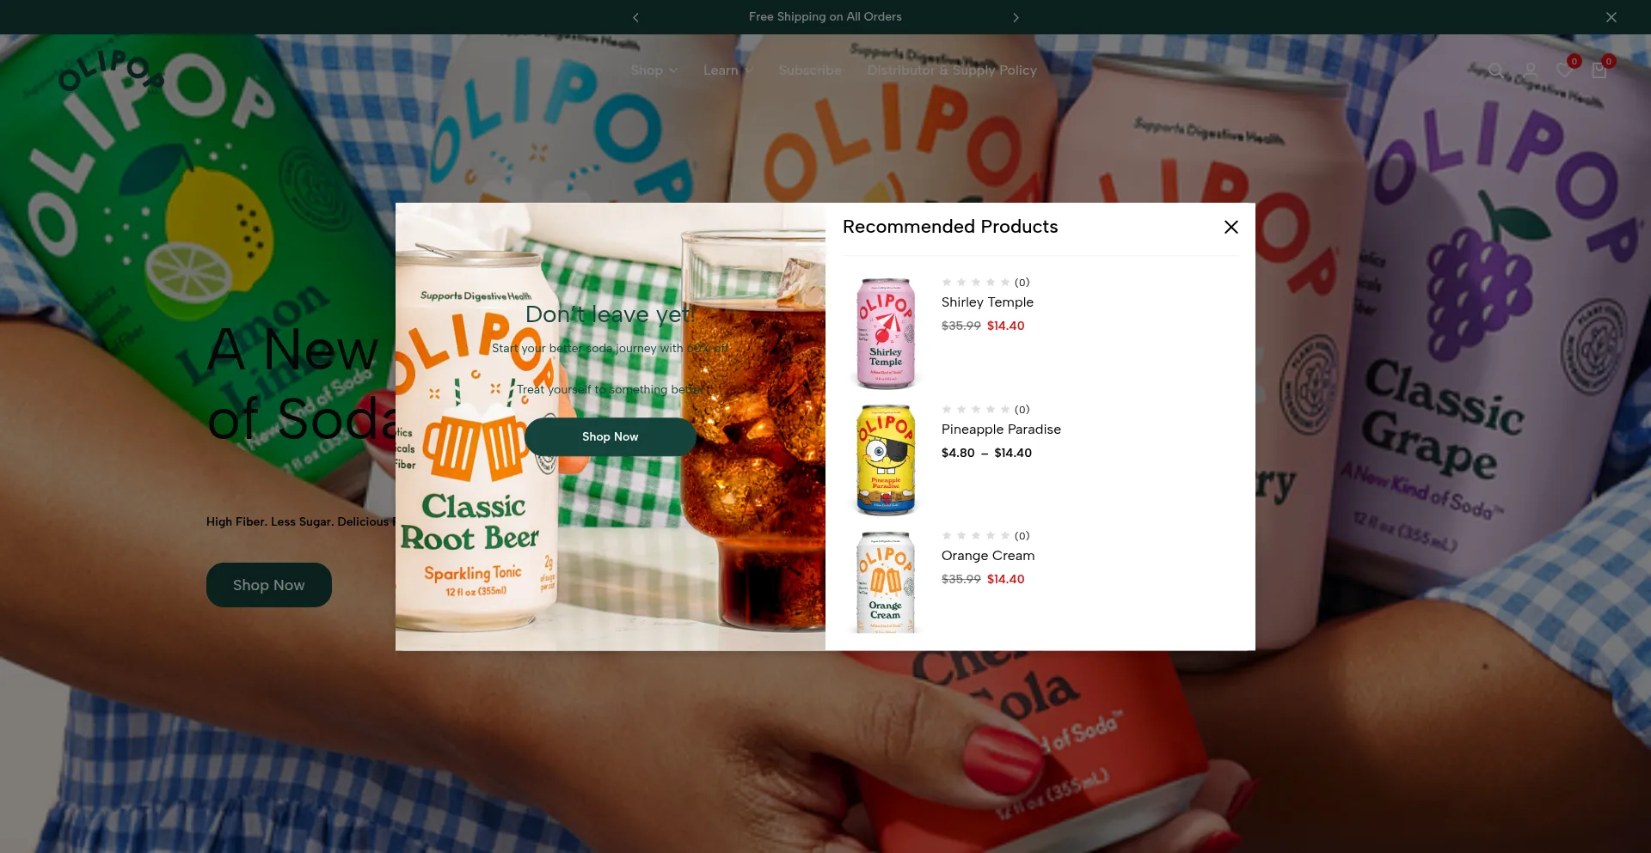
Task: Click Orange Cream crossed-out price $35.99
Action: (x=961, y=579)
